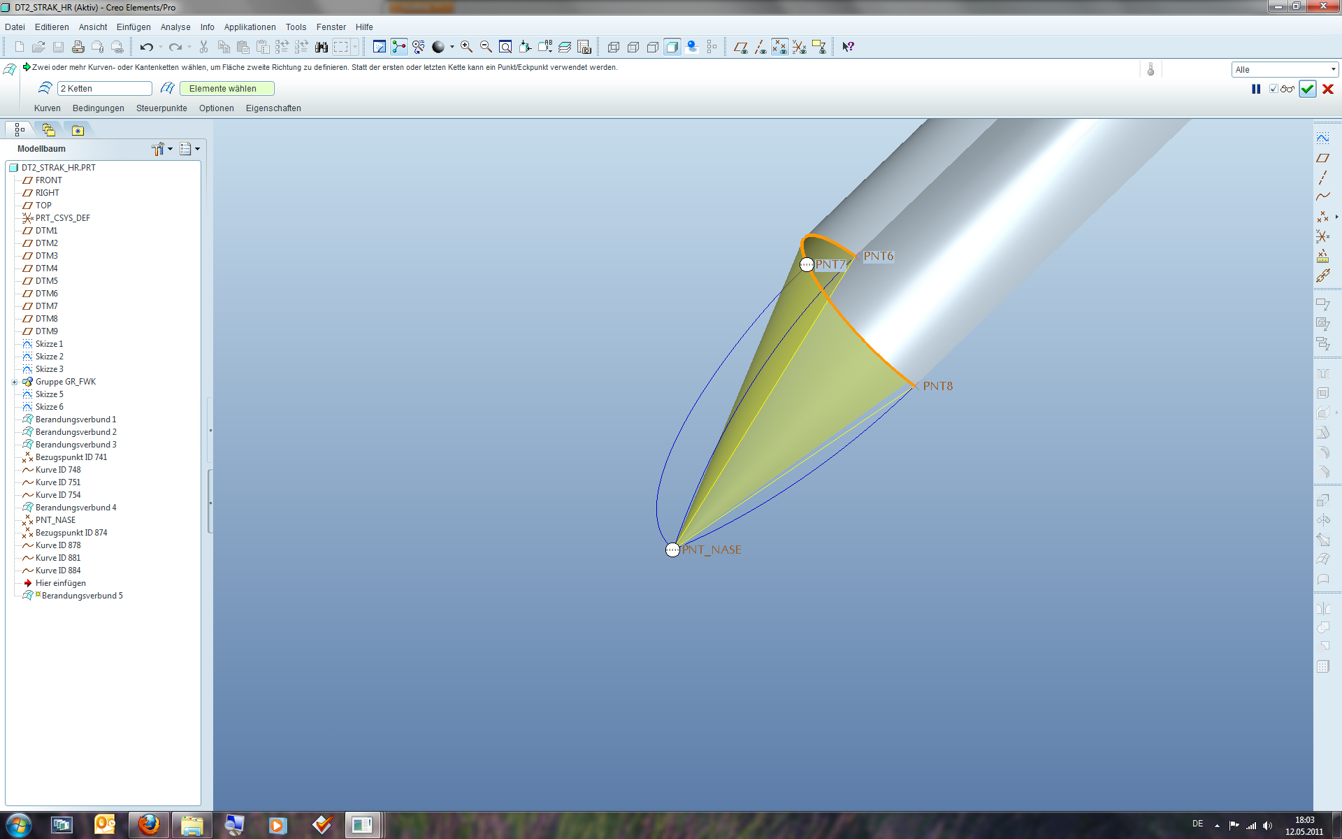
Task: Toggle coordinate systems display
Action: click(x=800, y=47)
